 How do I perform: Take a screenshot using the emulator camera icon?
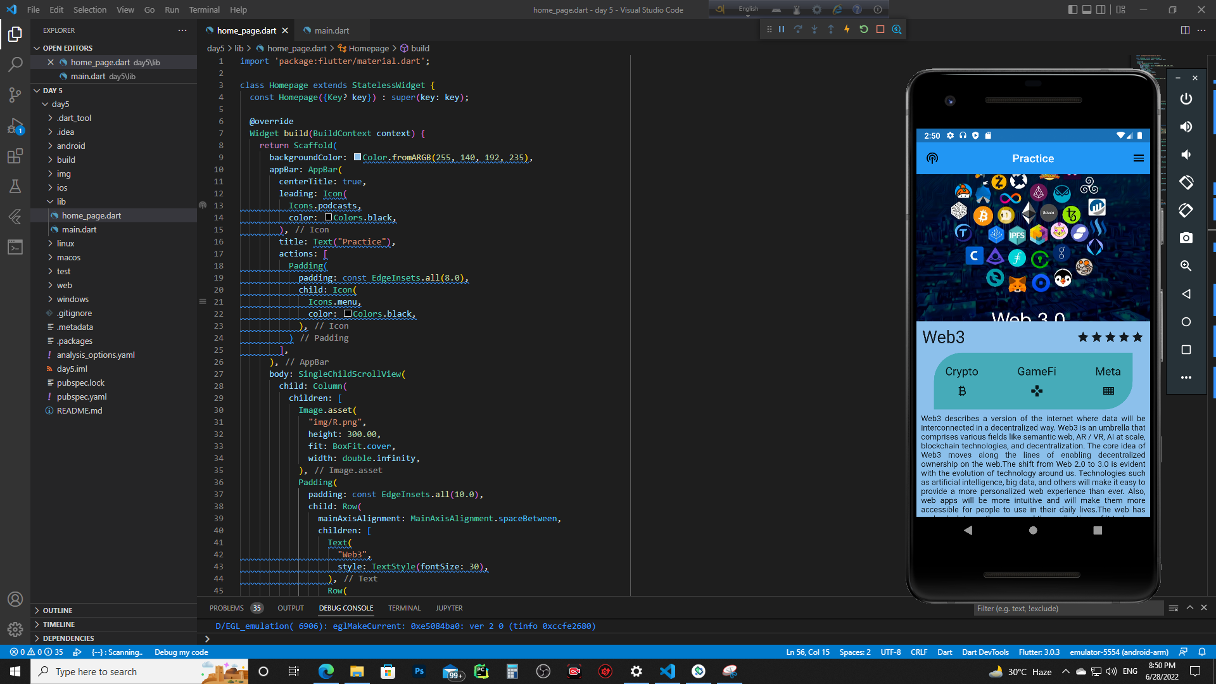1186,237
